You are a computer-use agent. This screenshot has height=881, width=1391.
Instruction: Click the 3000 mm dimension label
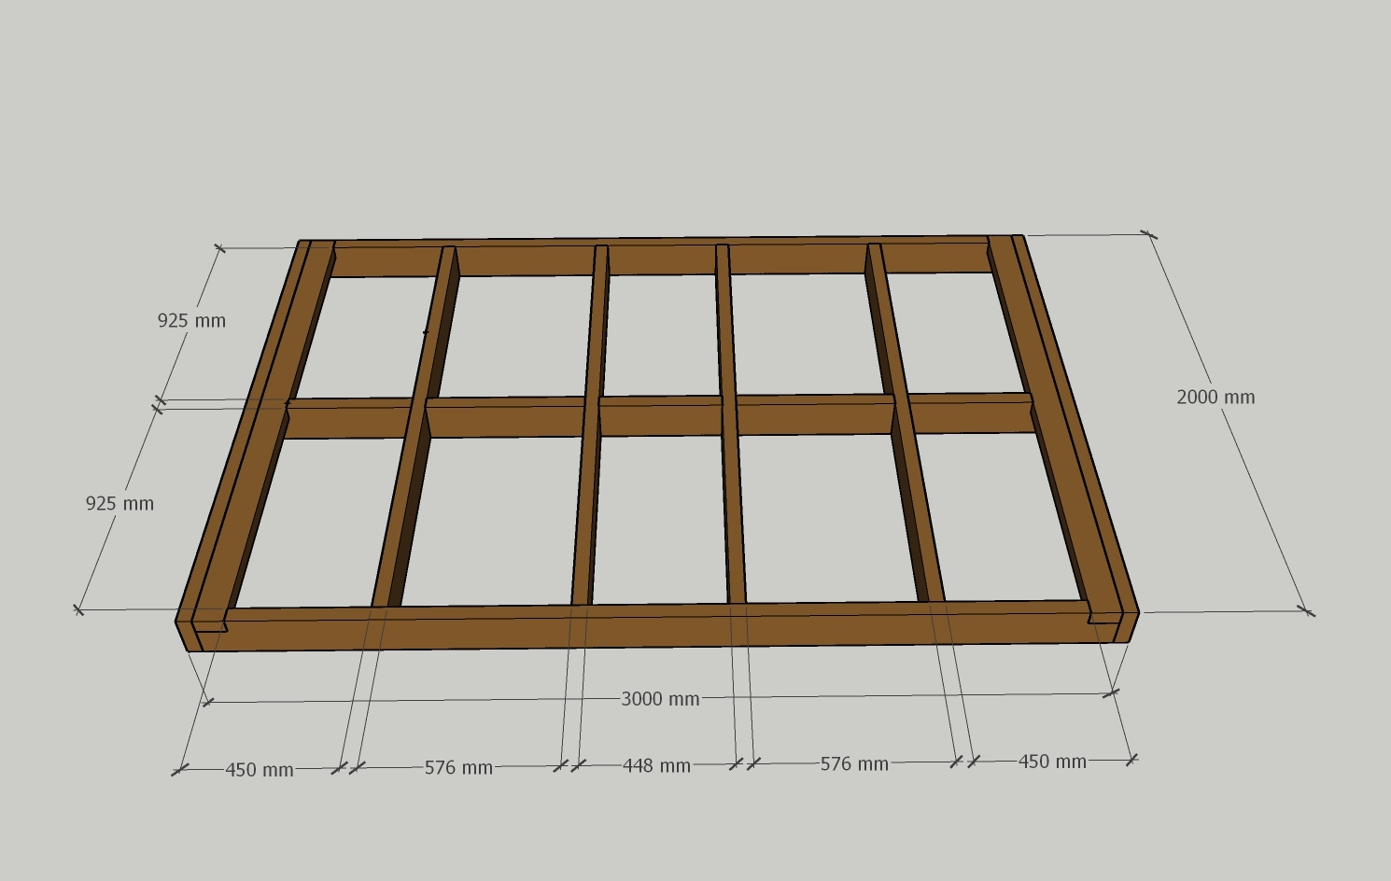(660, 699)
